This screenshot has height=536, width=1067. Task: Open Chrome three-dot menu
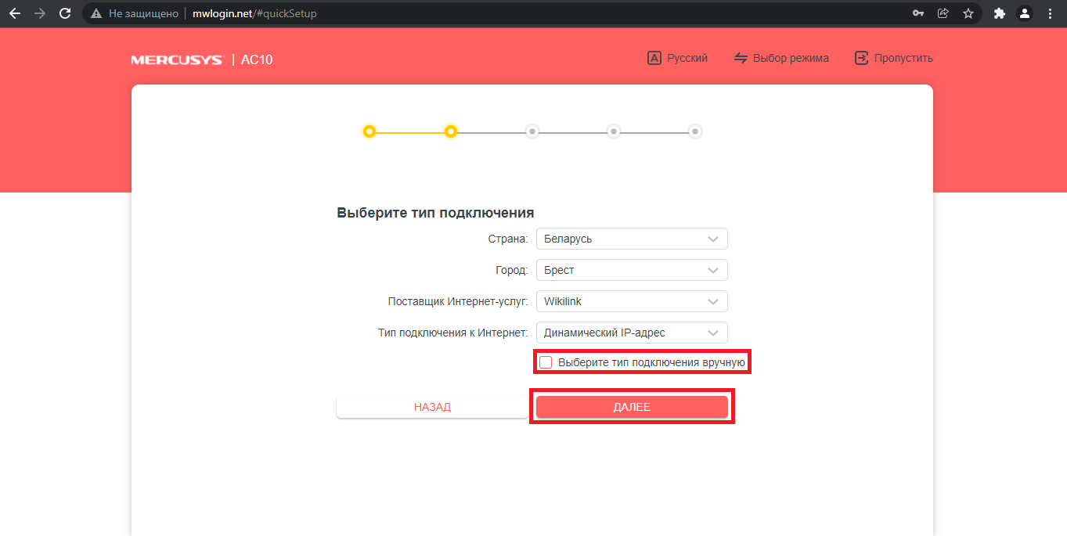(x=1050, y=13)
